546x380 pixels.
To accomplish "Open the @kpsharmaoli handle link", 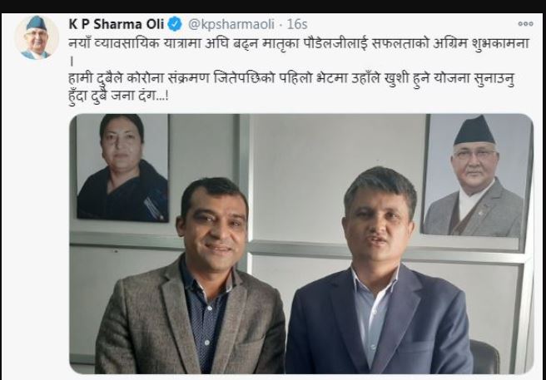I will pos(231,24).
